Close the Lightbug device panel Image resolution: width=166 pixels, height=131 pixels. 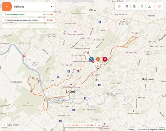(x=52, y=7)
